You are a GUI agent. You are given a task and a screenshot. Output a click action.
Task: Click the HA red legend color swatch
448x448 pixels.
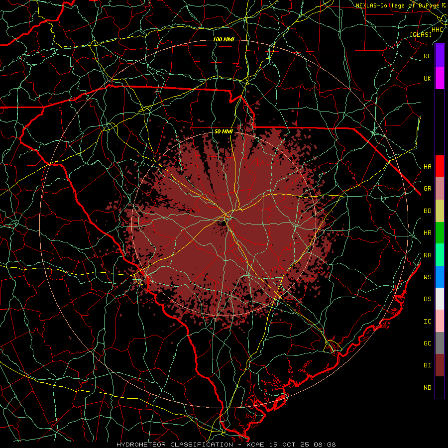point(440,166)
